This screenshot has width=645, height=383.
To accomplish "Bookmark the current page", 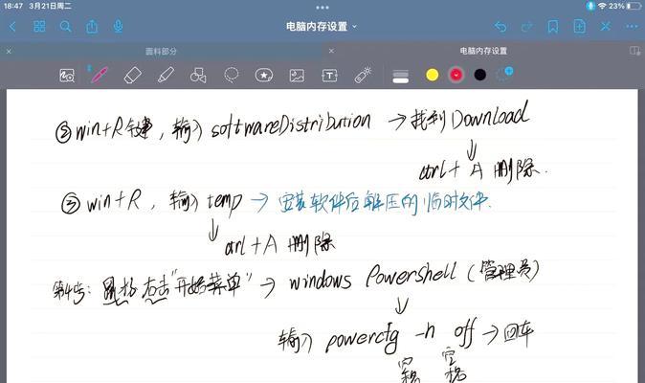I will coord(553,27).
